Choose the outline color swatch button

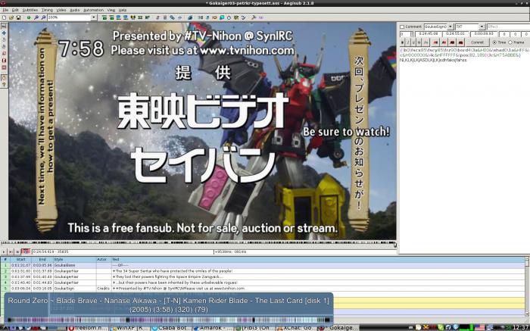tap(452, 42)
